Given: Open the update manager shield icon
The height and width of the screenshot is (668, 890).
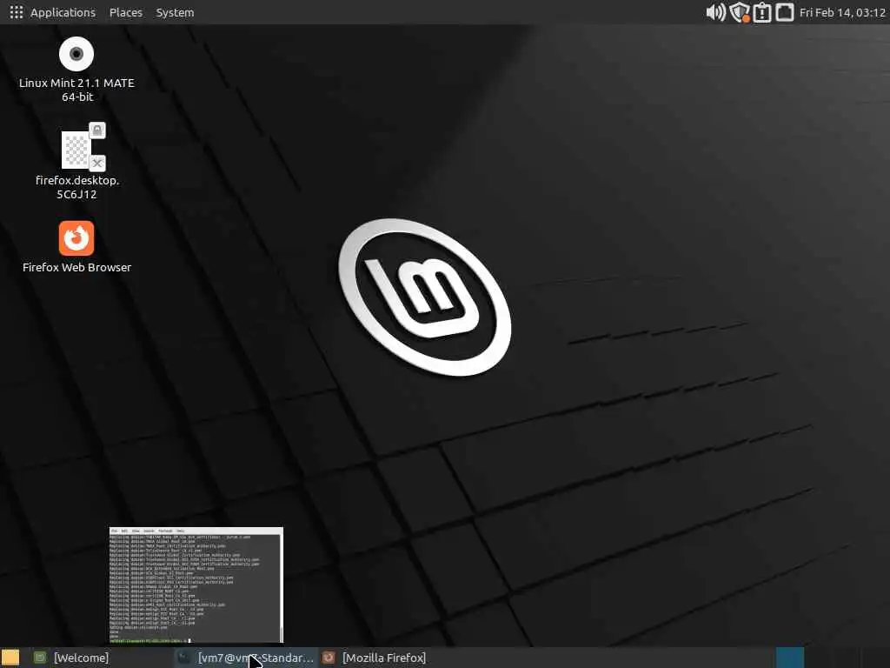Looking at the screenshot, I should pos(739,12).
